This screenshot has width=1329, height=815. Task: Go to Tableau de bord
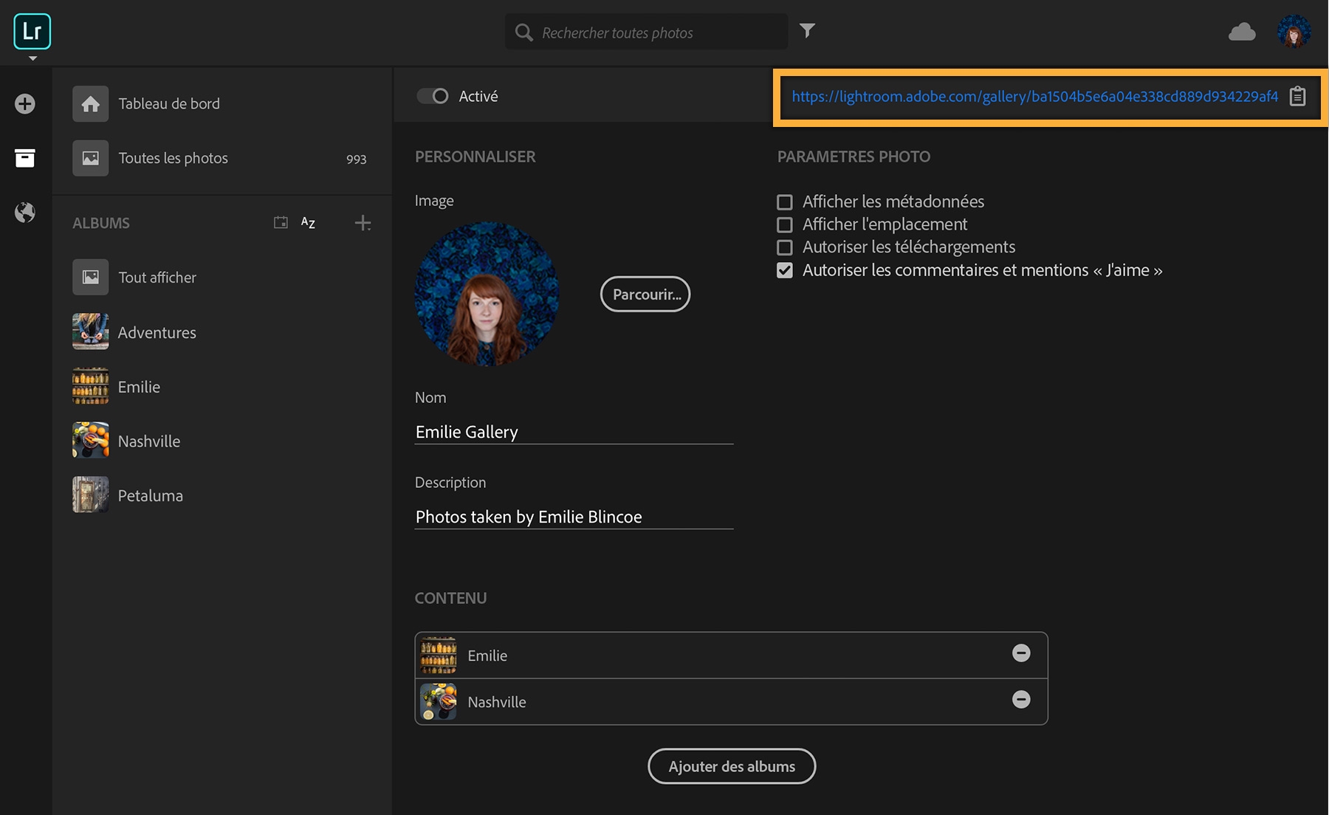point(169,103)
